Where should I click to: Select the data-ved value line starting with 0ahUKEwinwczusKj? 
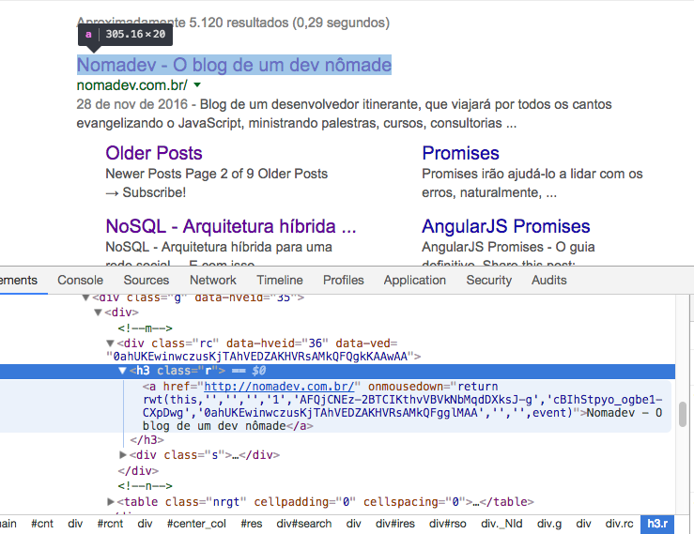(x=263, y=357)
